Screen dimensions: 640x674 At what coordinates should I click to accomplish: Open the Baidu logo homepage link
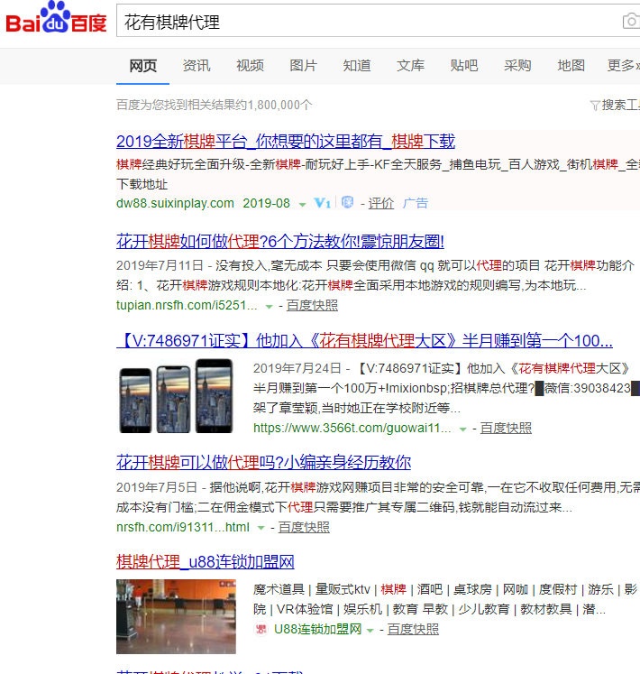[56, 17]
